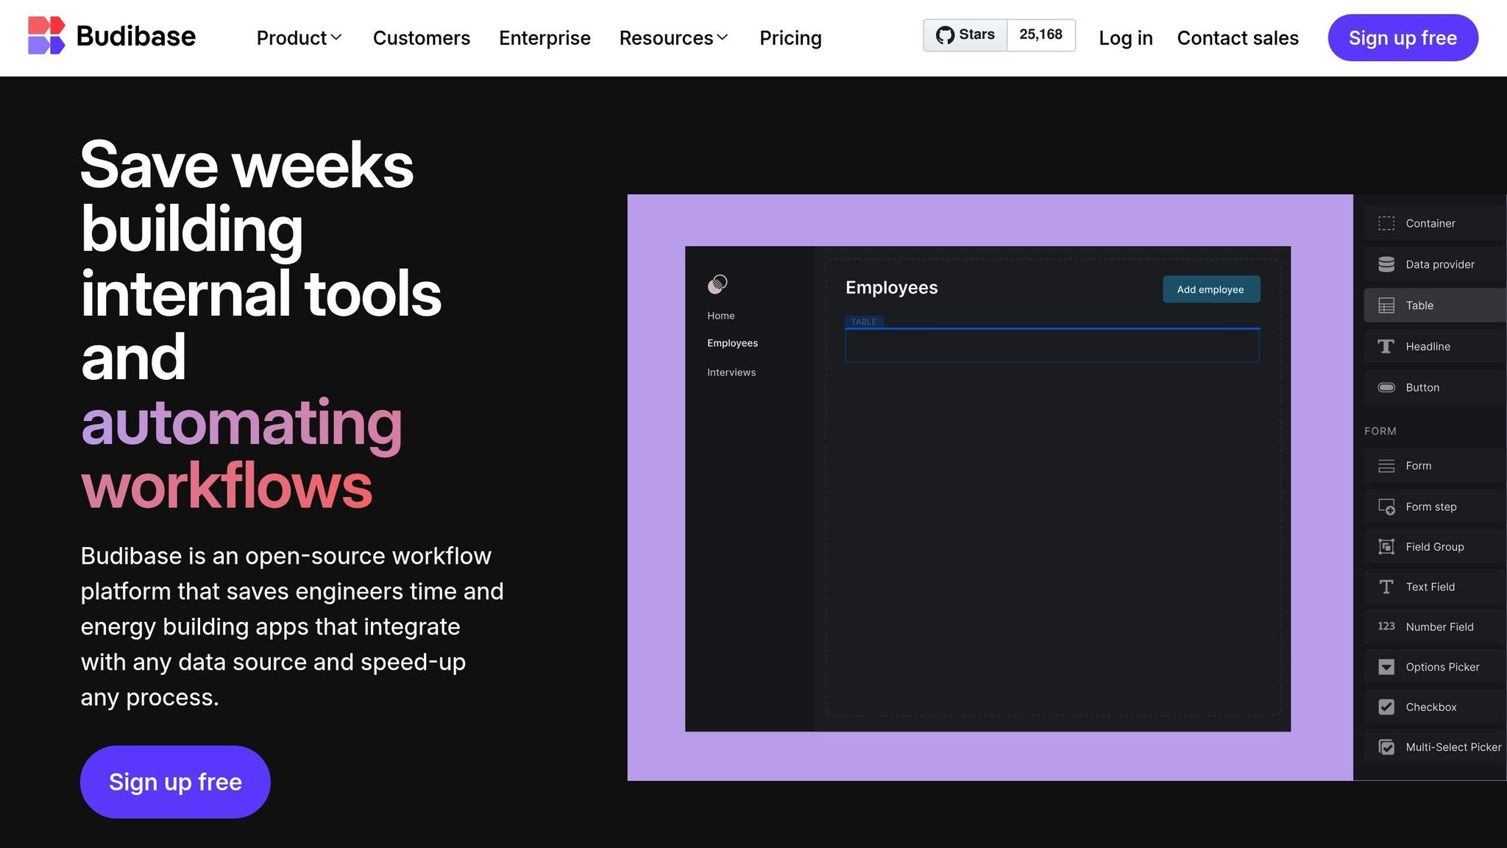Select the Form step icon
This screenshot has height=848, width=1507.
coord(1386,506)
